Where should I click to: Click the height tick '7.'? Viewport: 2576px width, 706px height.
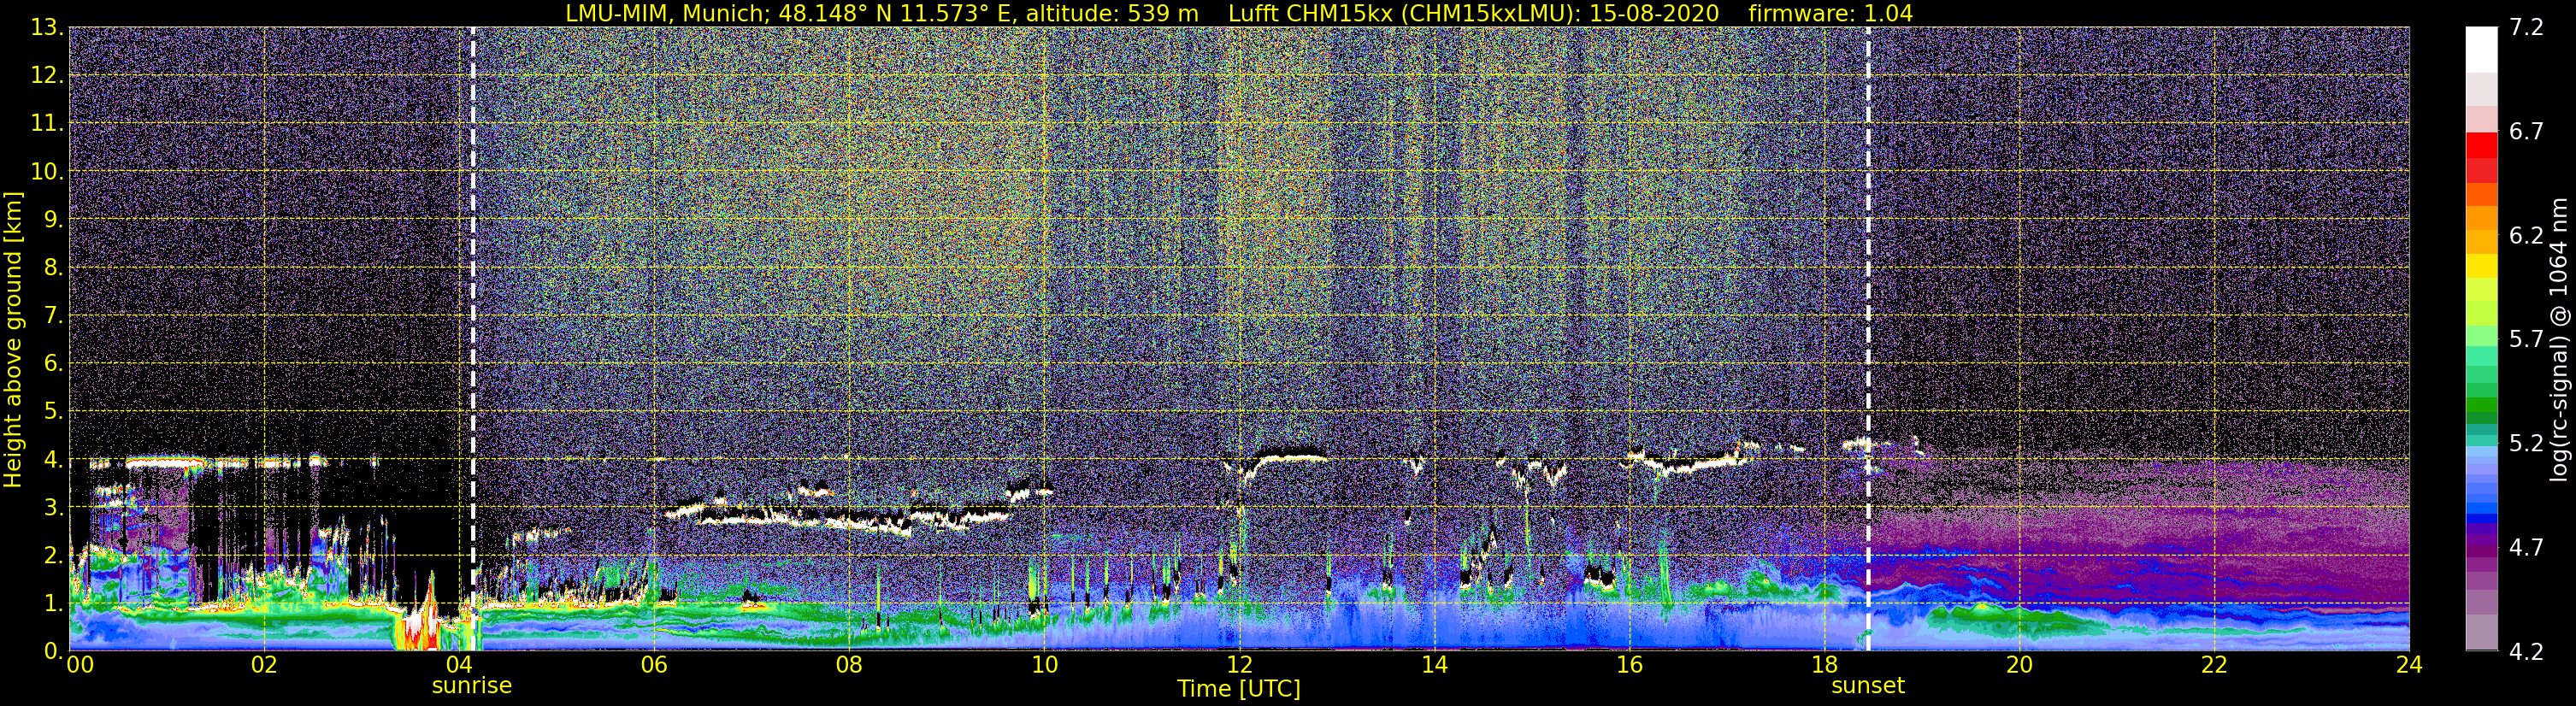(x=53, y=316)
